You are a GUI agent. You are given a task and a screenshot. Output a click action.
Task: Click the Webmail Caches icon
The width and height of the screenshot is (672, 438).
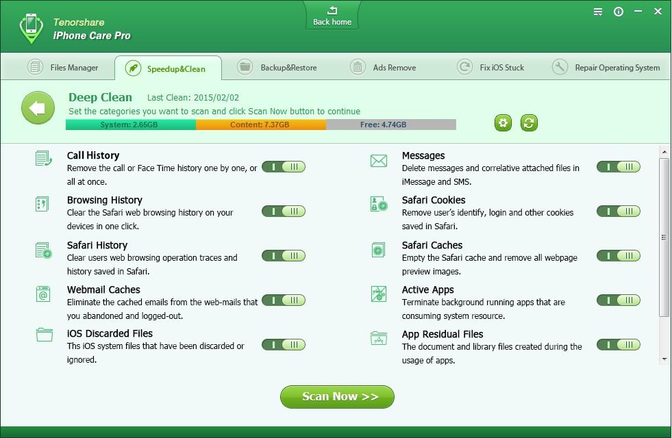click(43, 294)
